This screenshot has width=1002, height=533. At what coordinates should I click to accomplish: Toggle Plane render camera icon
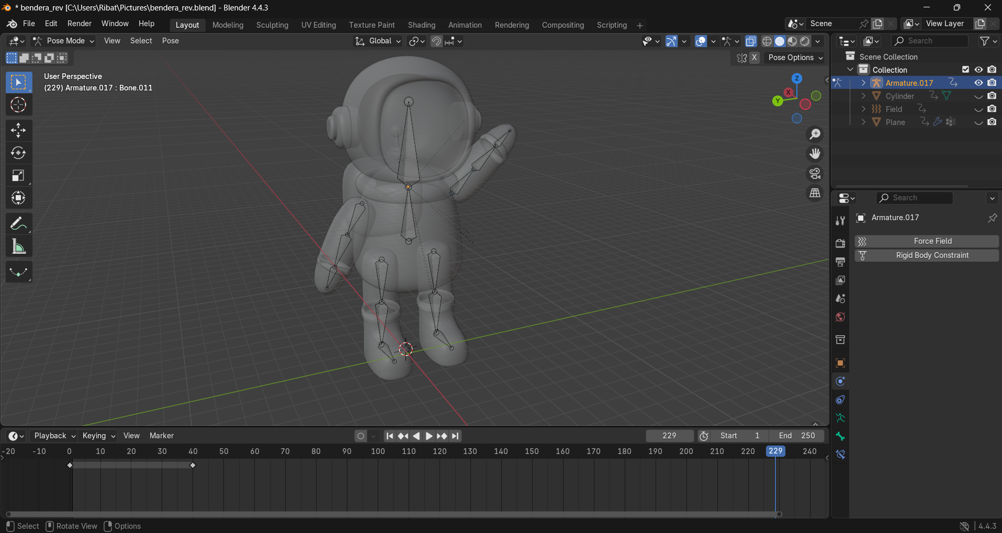click(x=992, y=122)
